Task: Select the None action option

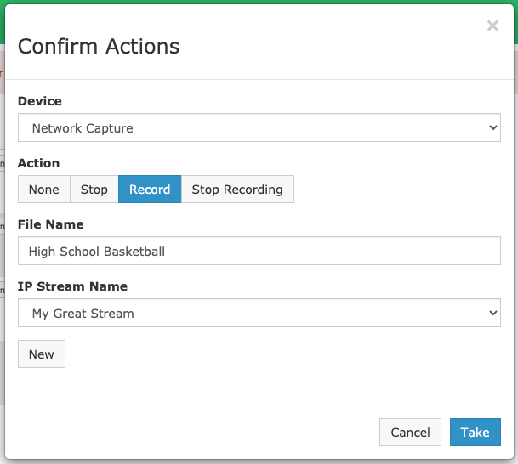Action: (43, 190)
